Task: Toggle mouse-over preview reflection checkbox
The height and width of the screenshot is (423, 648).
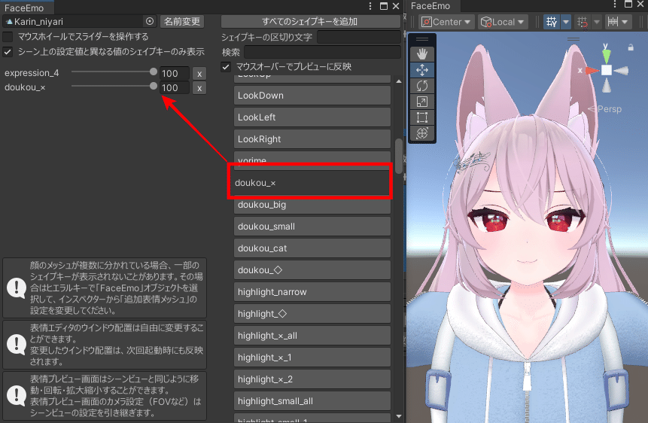Action: (x=226, y=67)
